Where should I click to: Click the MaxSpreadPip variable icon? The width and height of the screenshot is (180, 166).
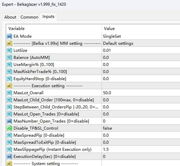(x=9, y=135)
